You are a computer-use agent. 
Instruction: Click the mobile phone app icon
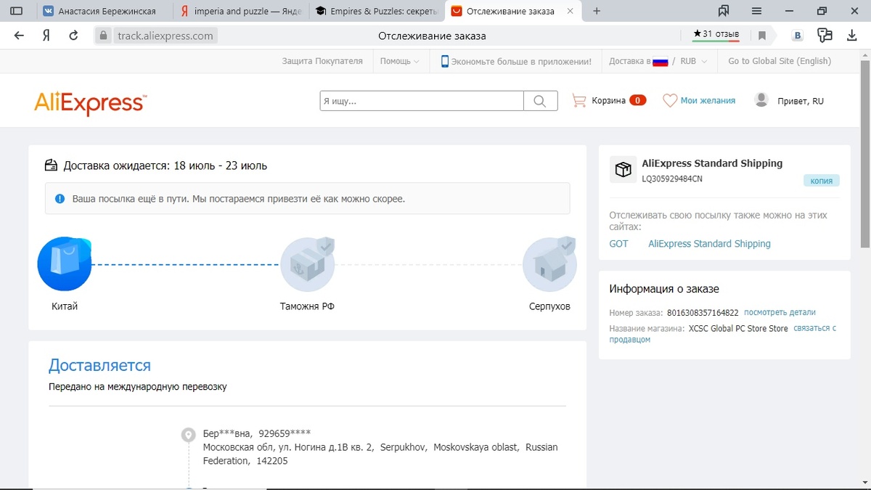(445, 62)
